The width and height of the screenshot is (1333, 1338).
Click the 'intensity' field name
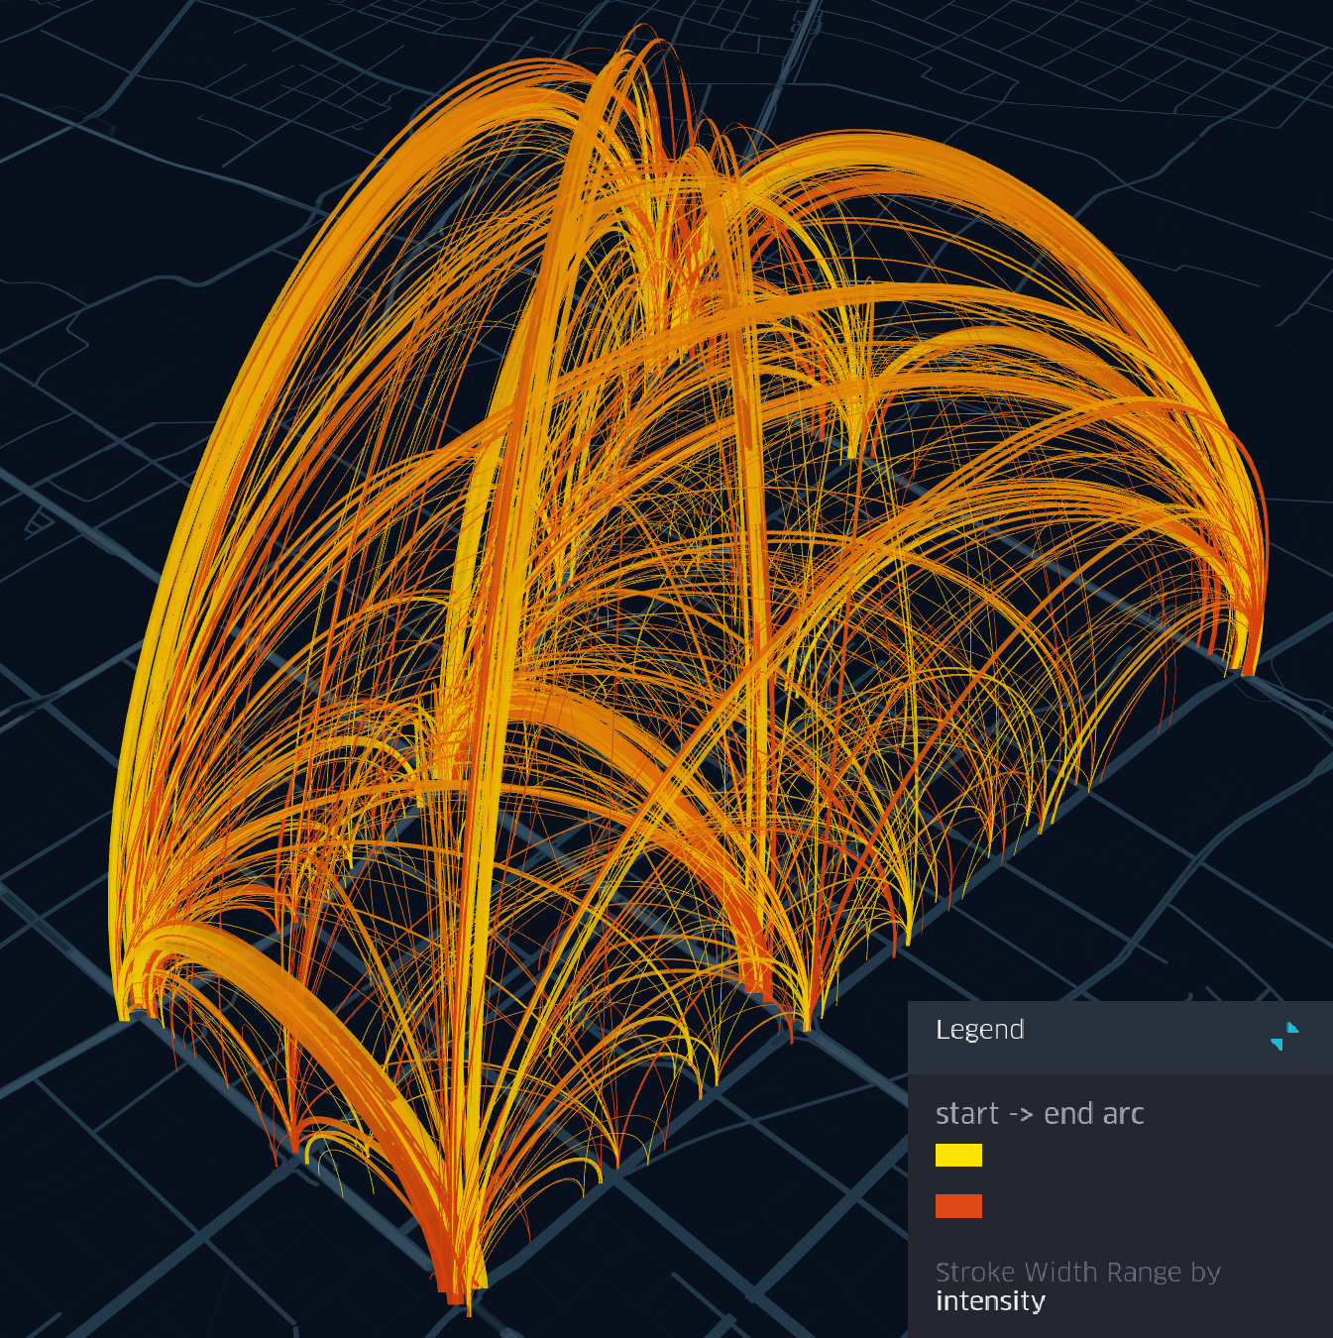[x=990, y=1301]
